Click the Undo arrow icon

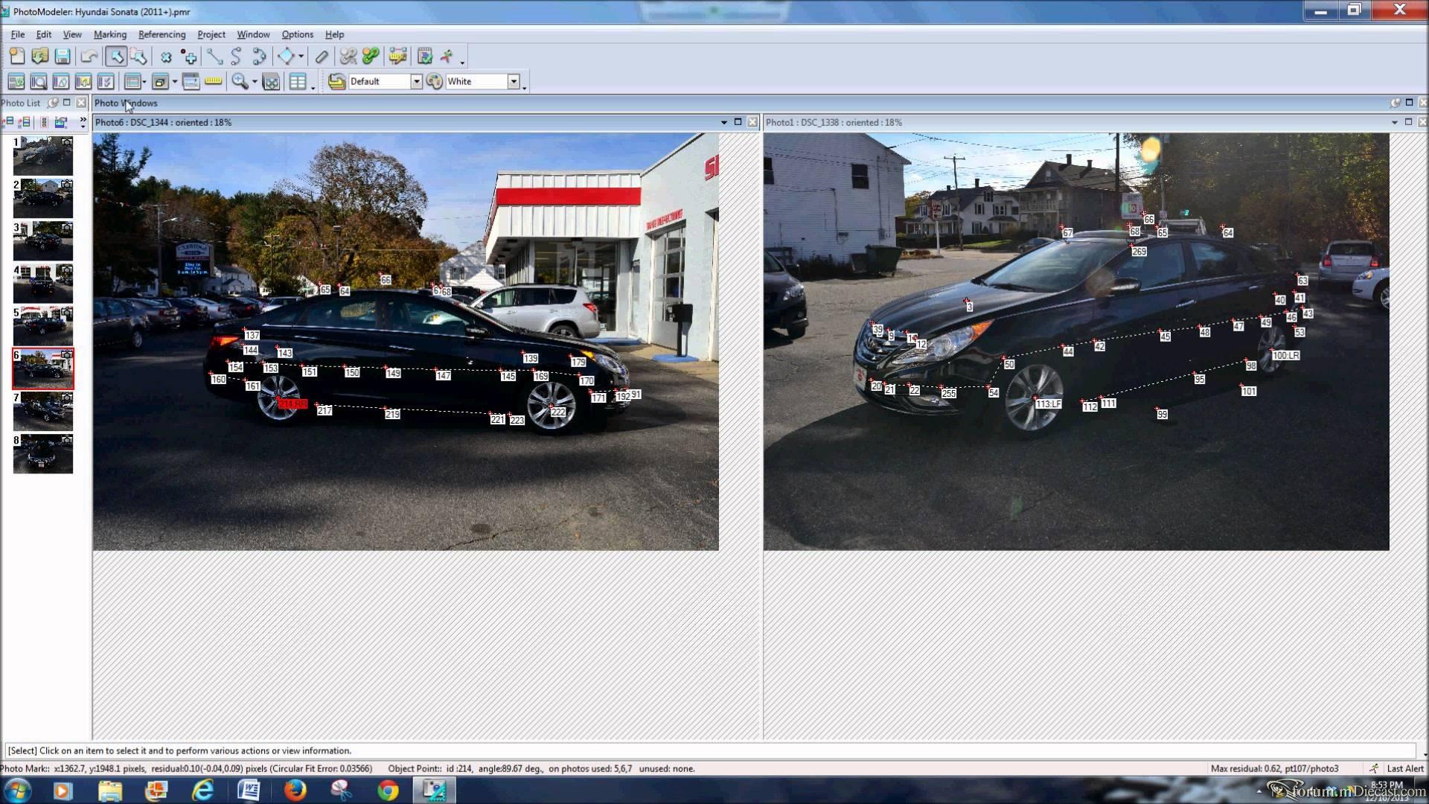pos(89,57)
